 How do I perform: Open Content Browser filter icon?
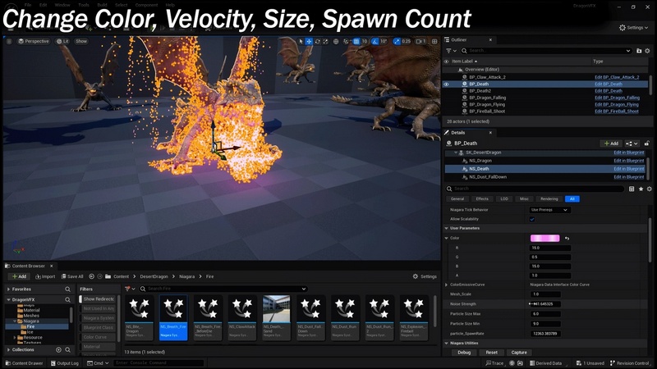127,289
